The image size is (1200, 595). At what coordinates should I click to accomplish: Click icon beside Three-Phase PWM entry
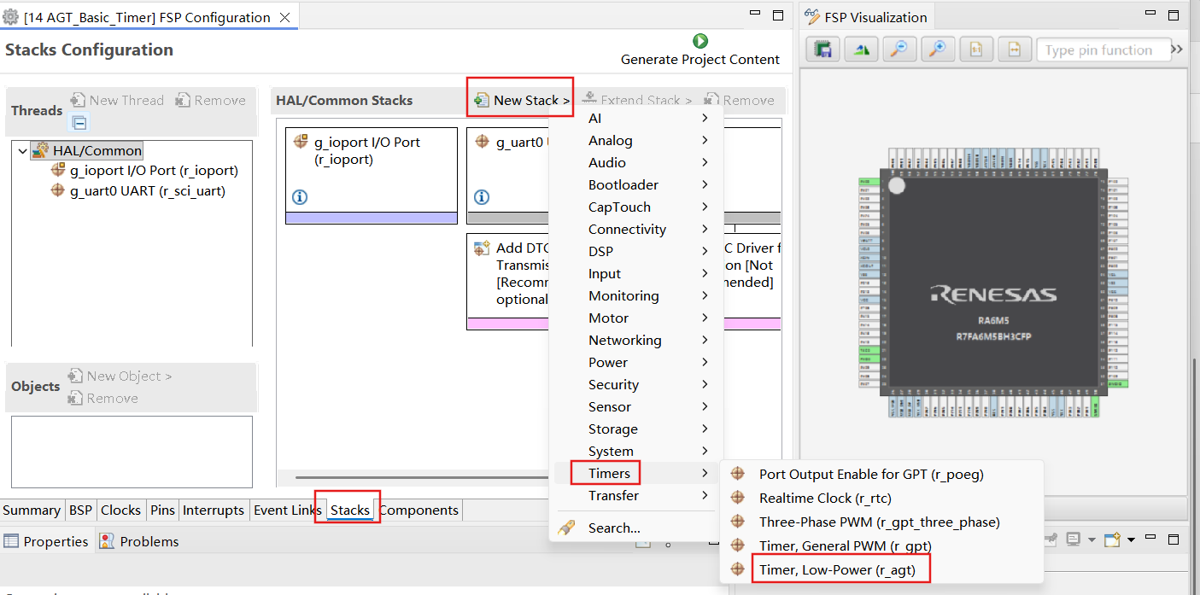739,522
